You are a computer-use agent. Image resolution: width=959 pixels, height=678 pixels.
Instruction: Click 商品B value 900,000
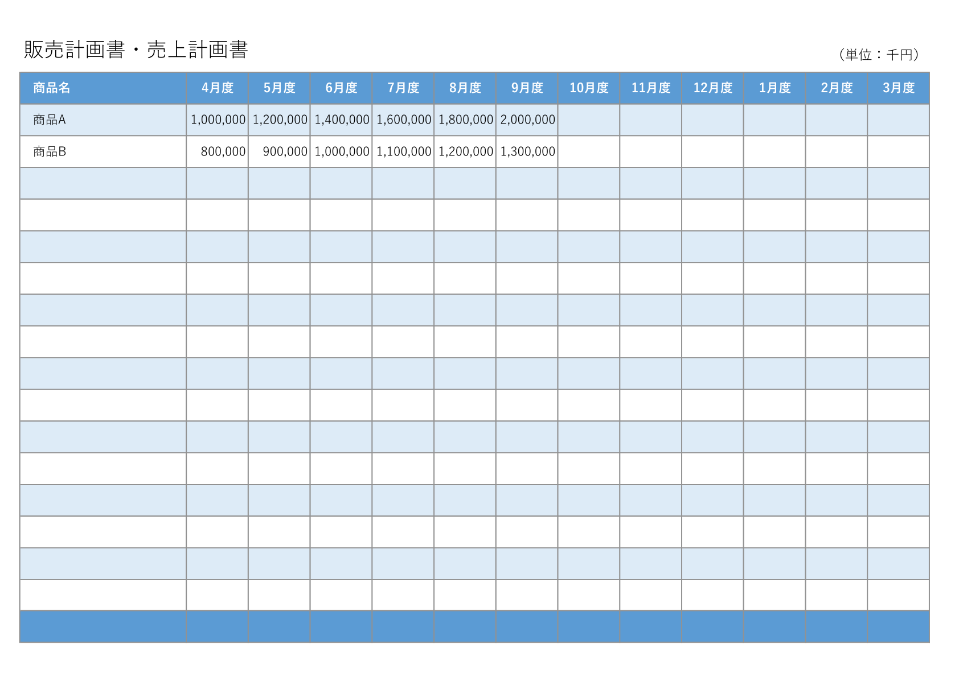[x=285, y=151]
